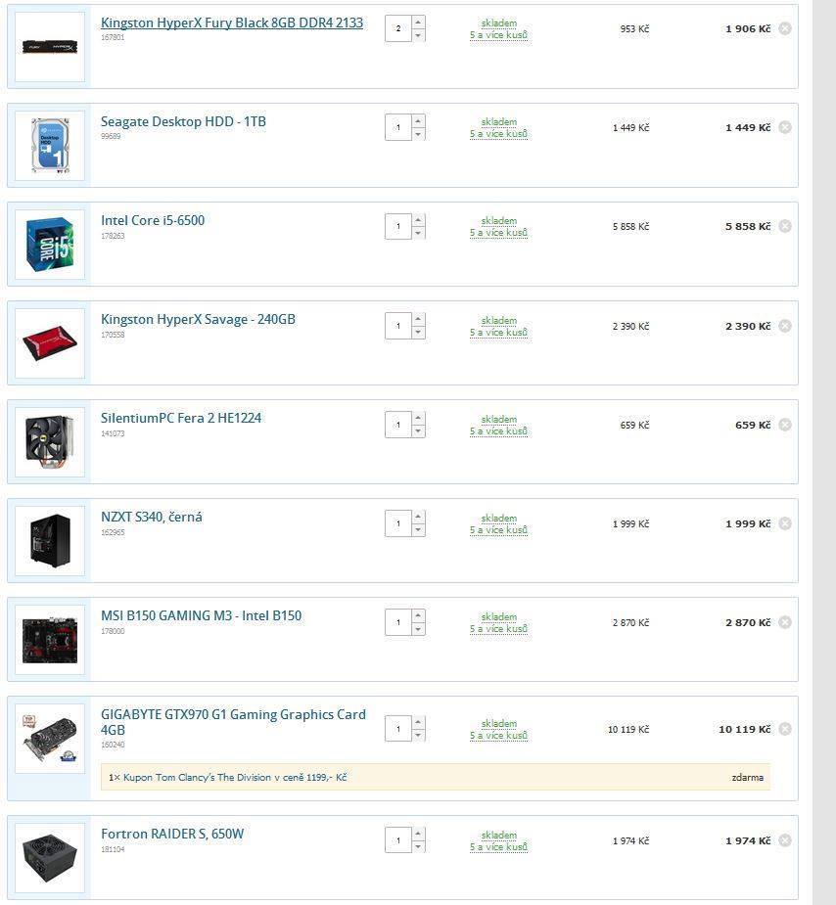Open the Intel Core i5 product image

pyautogui.click(x=50, y=245)
